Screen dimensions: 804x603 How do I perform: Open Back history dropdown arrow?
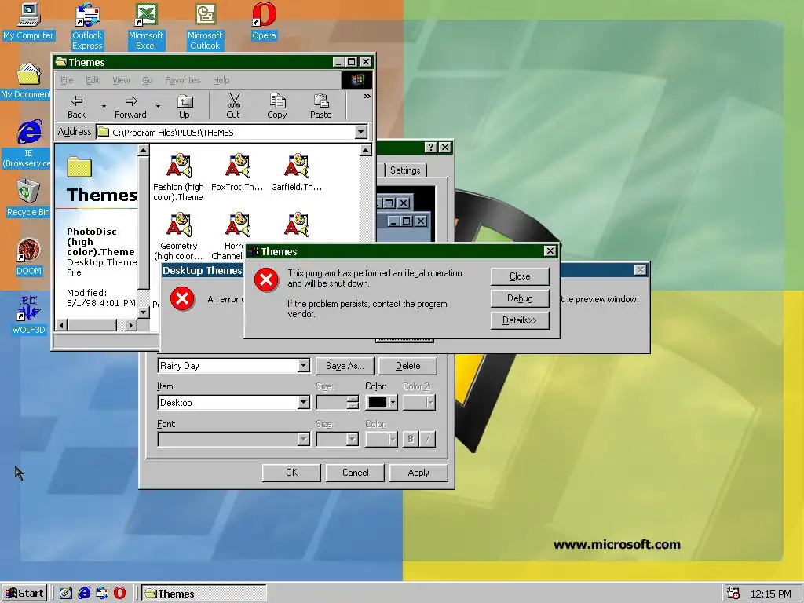point(104,107)
